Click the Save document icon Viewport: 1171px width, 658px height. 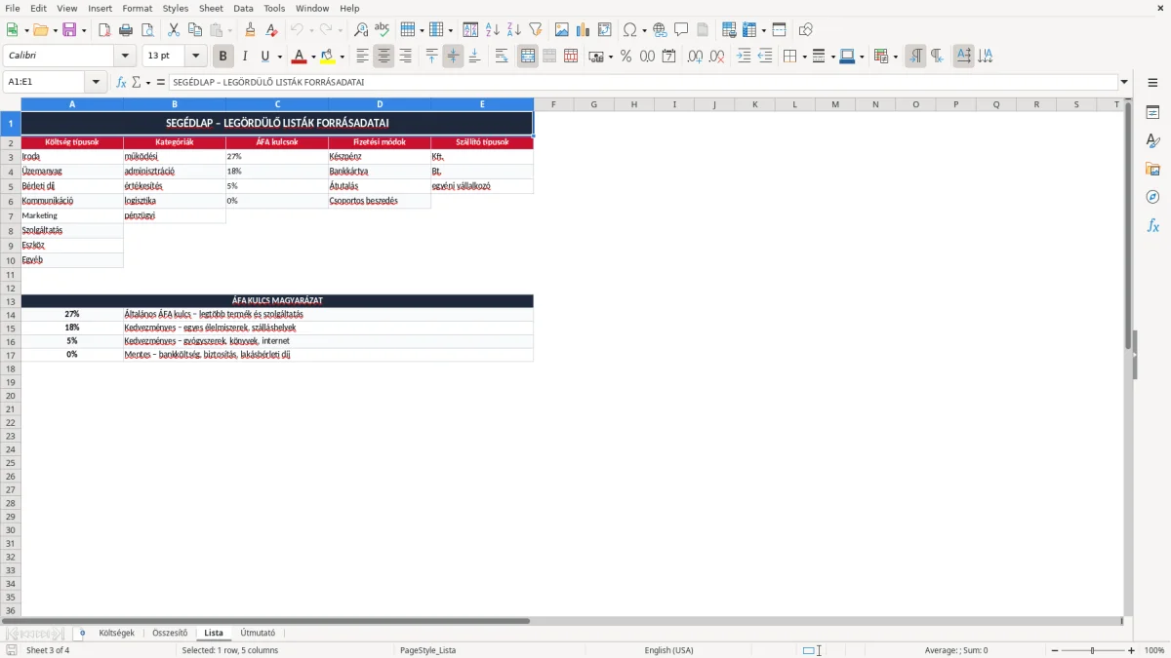pyautogui.click(x=69, y=30)
